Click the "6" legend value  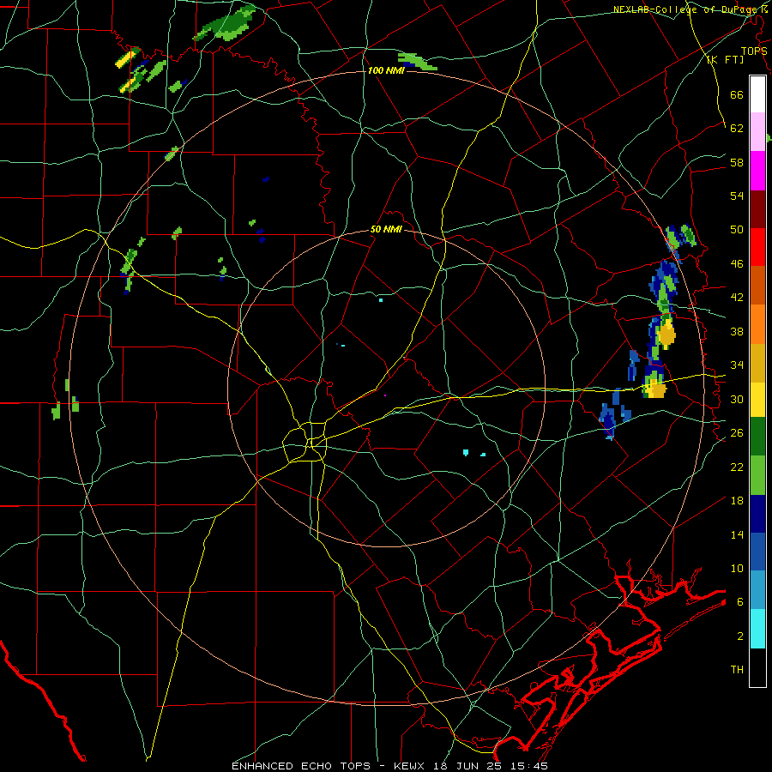click(x=739, y=601)
